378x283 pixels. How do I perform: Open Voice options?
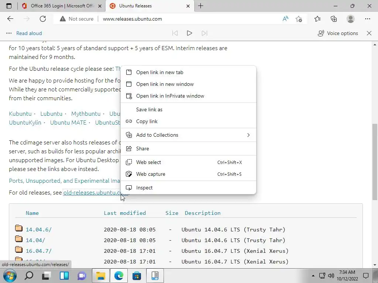pyautogui.click(x=338, y=33)
